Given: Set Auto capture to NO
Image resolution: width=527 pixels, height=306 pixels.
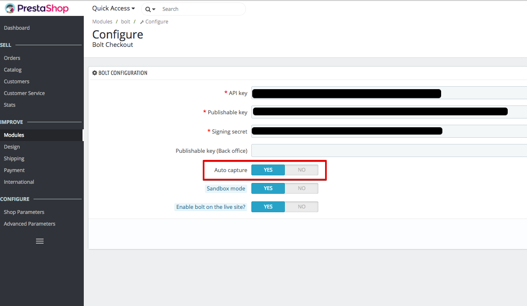Looking at the screenshot, I should 302,170.
